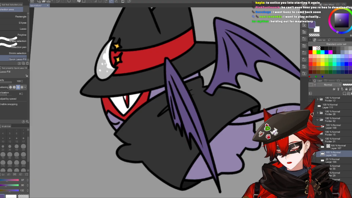Viewport: 352px width, 198px height.
Task: Click the Scale/Rotate transform icon in command bar
Action: coord(84,1)
